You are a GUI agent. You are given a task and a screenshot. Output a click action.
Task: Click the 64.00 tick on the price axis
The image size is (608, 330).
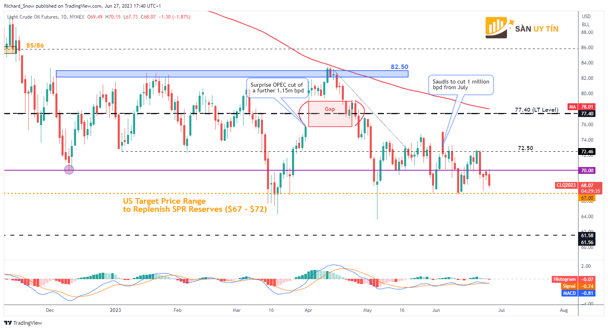[x=587, y=217]
